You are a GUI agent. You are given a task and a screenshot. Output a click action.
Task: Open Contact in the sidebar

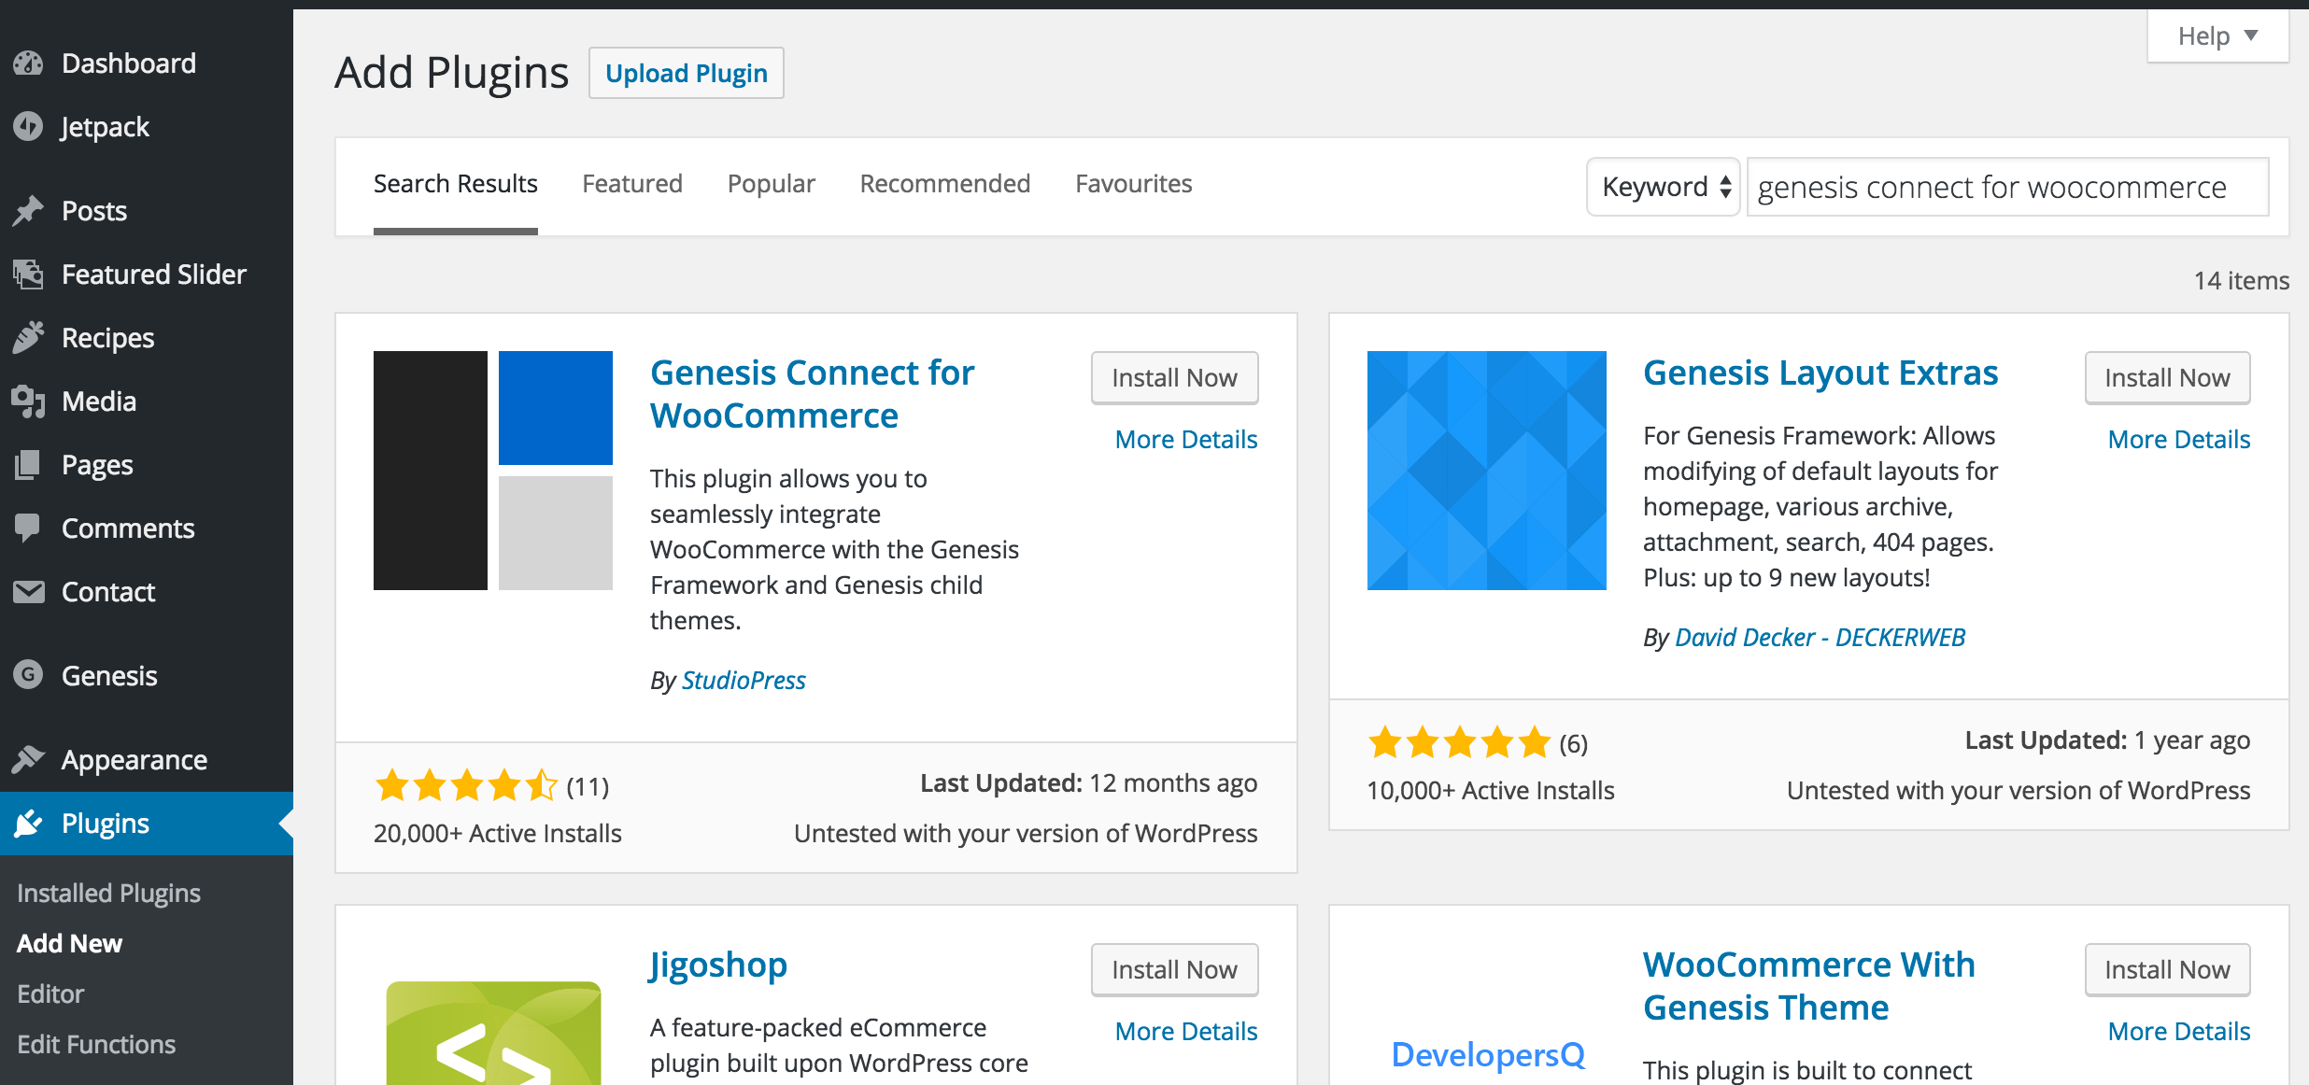147,592
